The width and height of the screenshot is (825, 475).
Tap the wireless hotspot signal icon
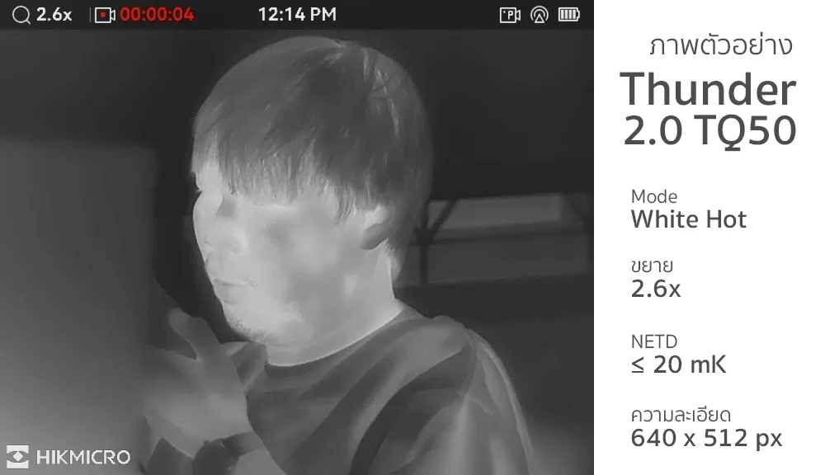[540, 15]
